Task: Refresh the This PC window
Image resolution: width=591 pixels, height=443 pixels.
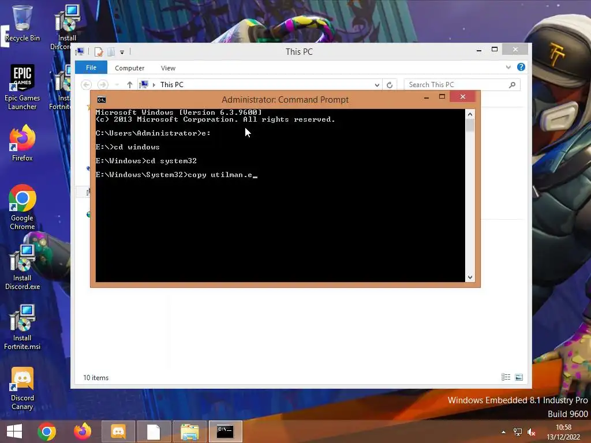Action: [390, 85]
